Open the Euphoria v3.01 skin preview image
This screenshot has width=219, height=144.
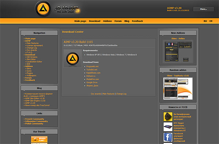point(178,89)
